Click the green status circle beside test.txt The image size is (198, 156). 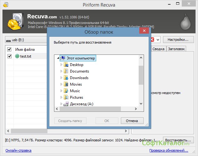pyautogui.click(x=17, y=56)
